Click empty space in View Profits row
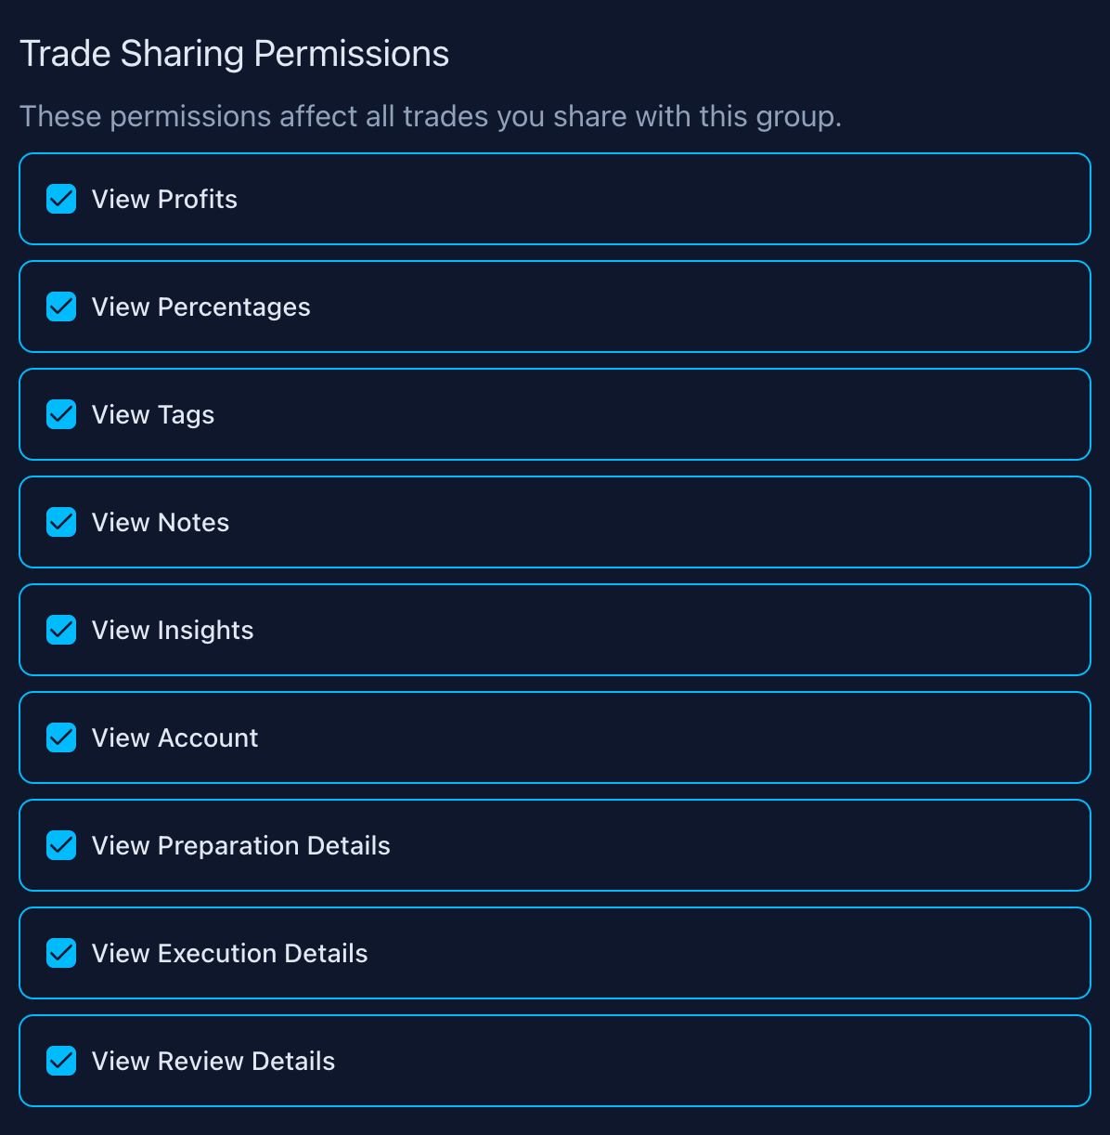Screen dimensions: 1110x1135 [650, 199]
